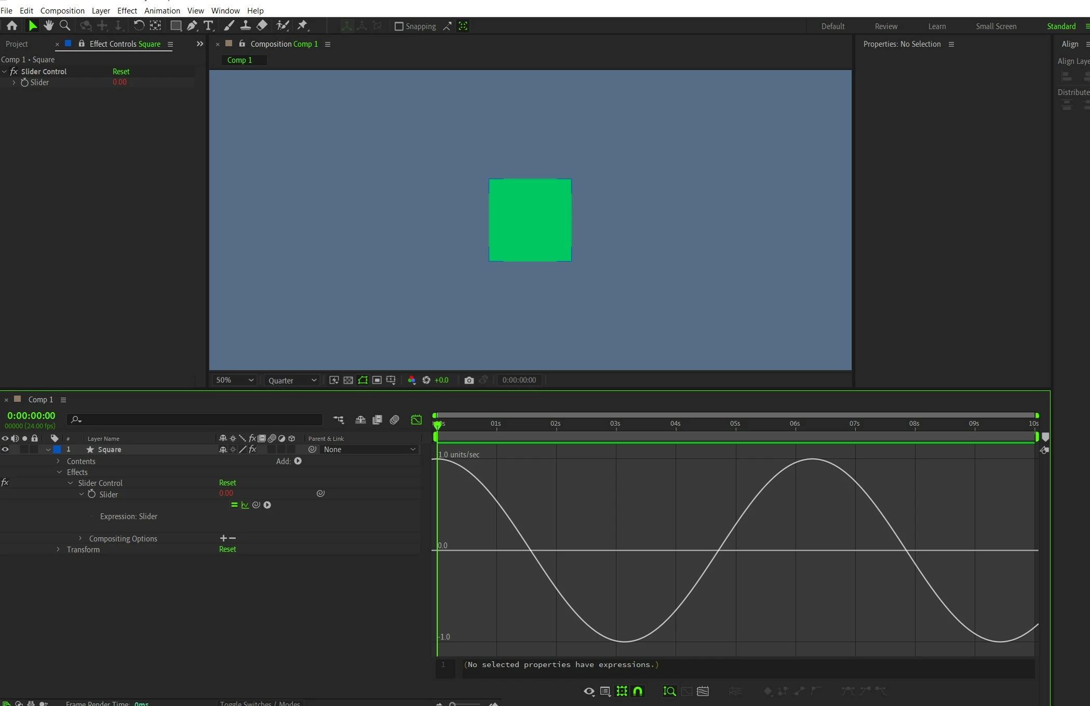Image resolution: width=1090 pixels, height=706 pixels.
Task: Switch to the Project panel tab
Action: coord(17,44)
